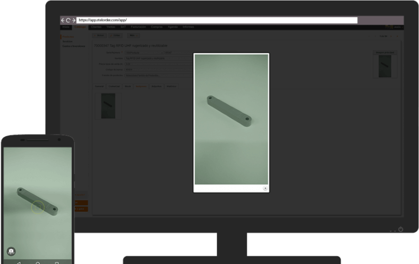Focus the address bar showing app.stelorder.com
The image size is (419, 264).
[217, 20]
